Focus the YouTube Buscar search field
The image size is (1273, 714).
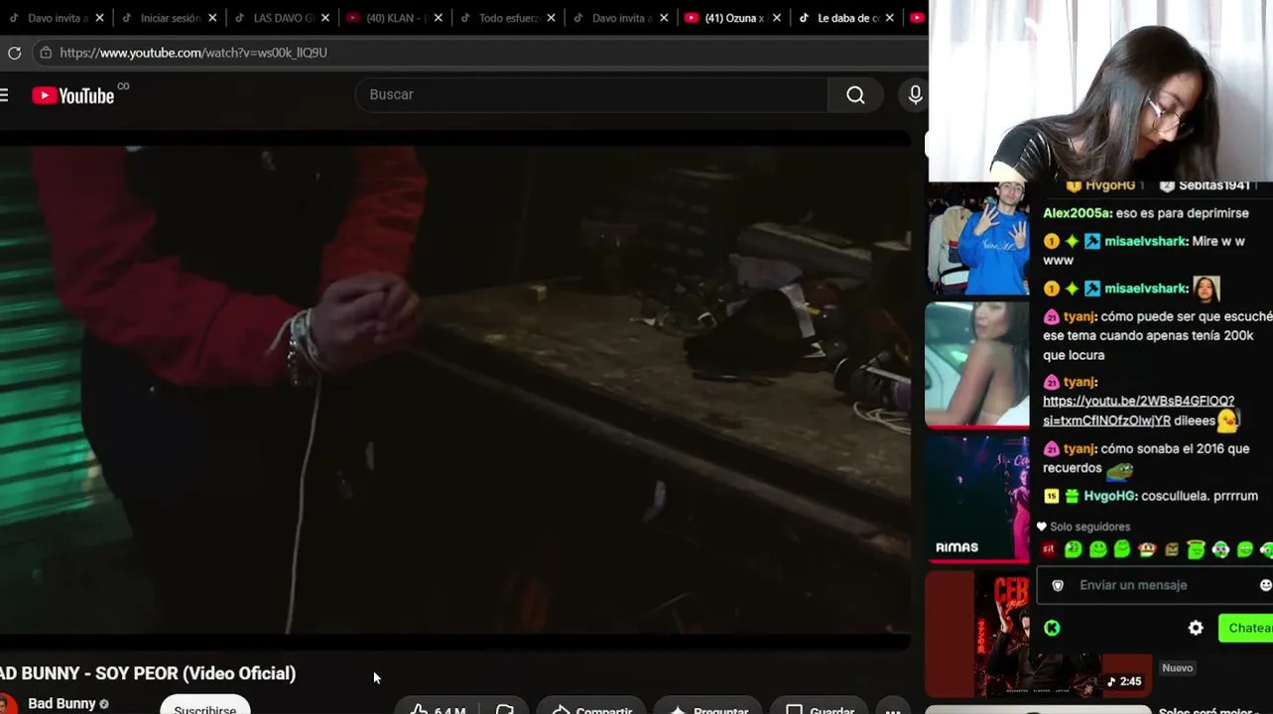(x=591, y=95)
